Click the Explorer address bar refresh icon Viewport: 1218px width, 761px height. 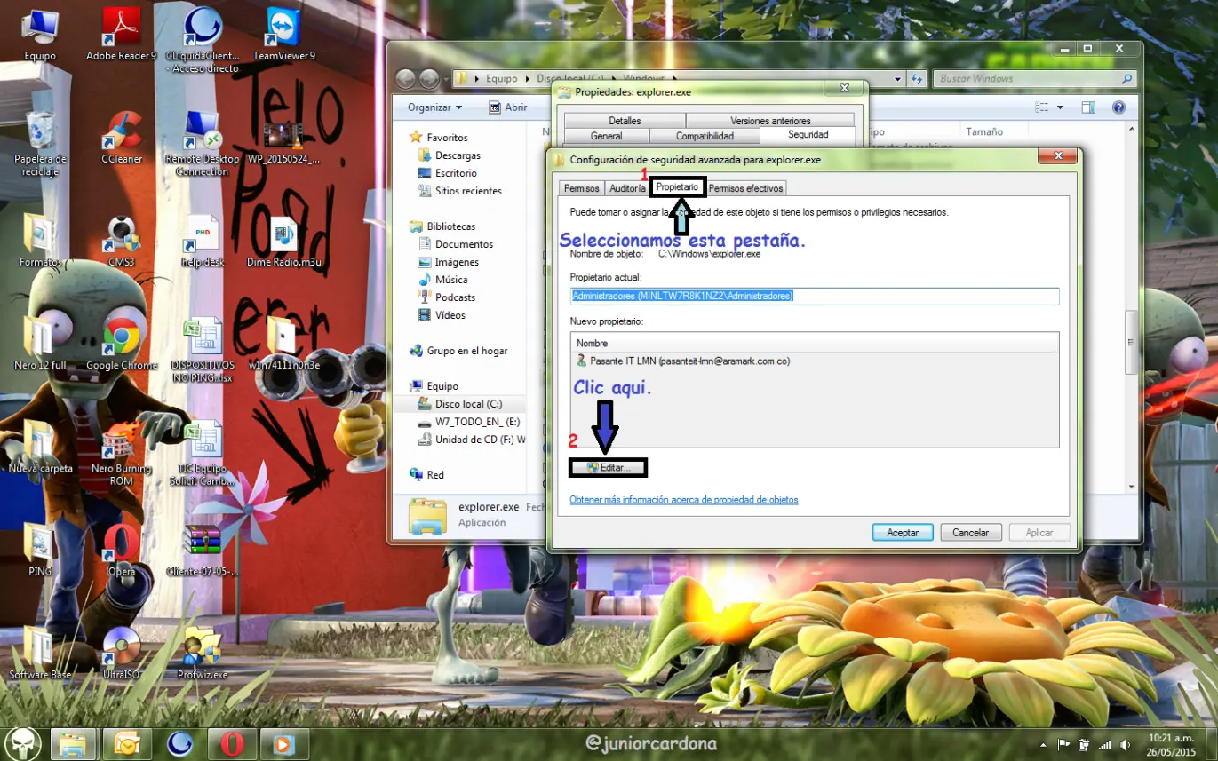[917, 79]
